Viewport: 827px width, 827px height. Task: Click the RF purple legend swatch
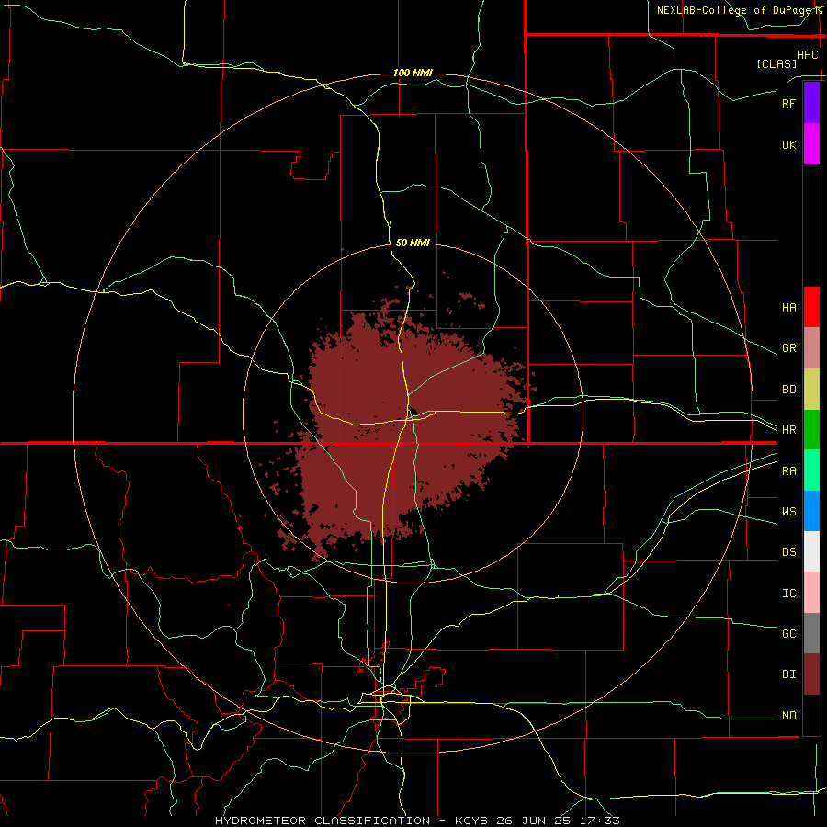[811, 103]
